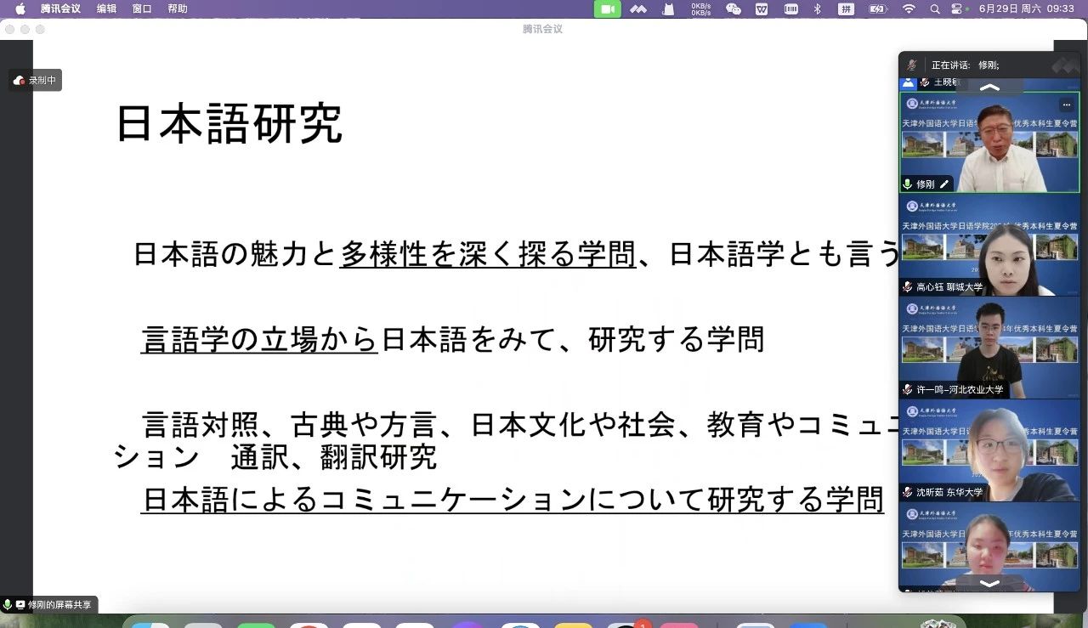Click the muted microphone icon in participant panel
Viewport: 1088px width, 628px height.
point(911,65)
